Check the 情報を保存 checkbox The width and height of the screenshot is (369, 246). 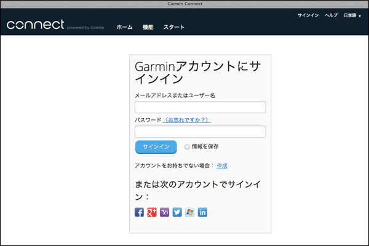187,147
